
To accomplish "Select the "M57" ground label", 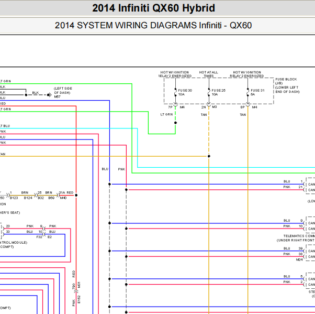I will (57, 97).
